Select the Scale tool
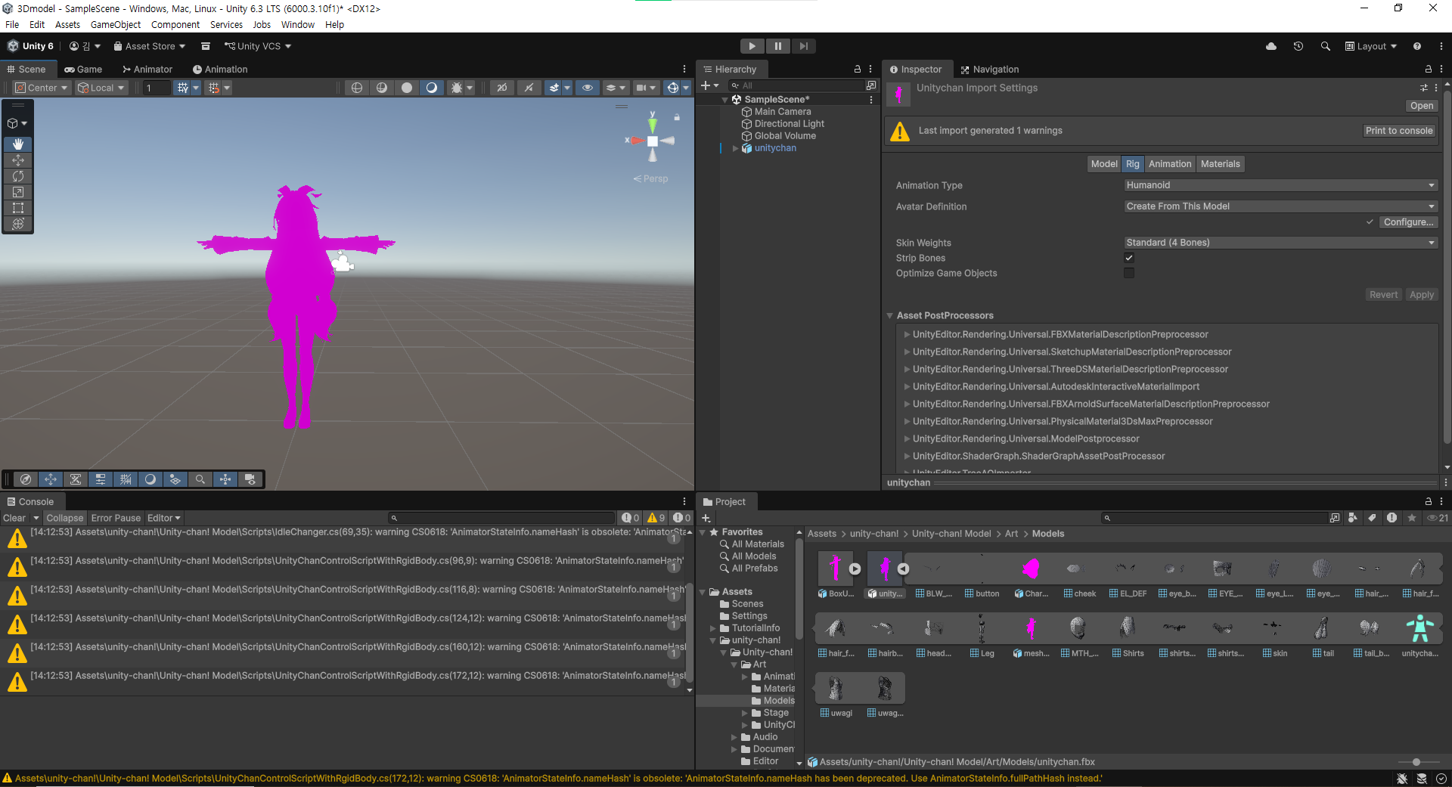The width and height of the screenshot is (1452, 787). coord(18,192)
